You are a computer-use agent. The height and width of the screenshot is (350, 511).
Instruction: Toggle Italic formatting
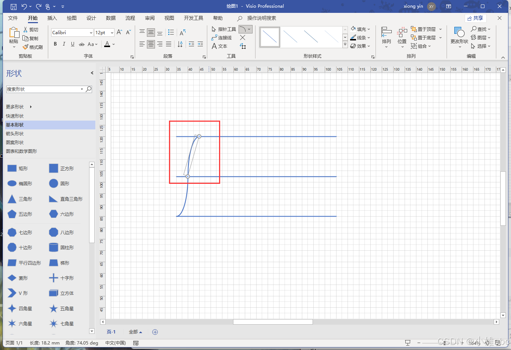[64, 44]
